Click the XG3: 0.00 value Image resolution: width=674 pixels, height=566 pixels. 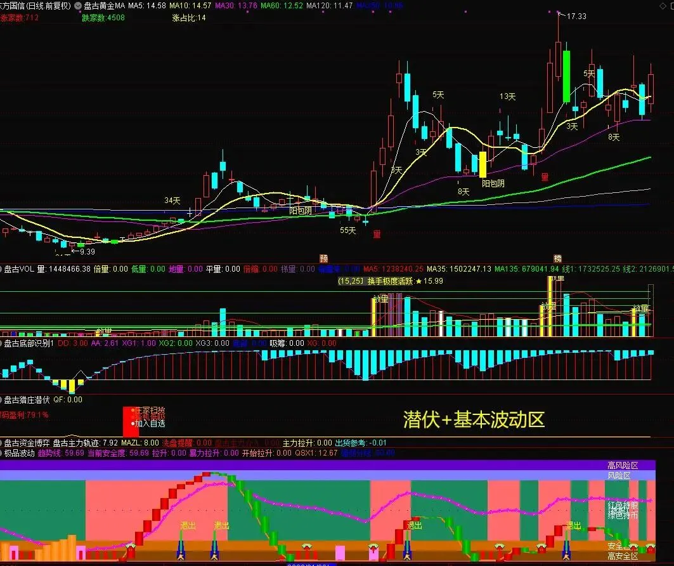pyautogui.click(x=212, y=343)
